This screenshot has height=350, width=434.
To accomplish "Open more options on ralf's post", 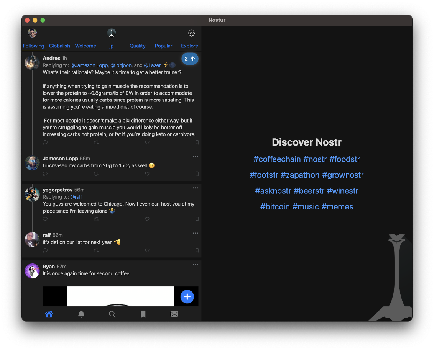I will coord(196,233).
